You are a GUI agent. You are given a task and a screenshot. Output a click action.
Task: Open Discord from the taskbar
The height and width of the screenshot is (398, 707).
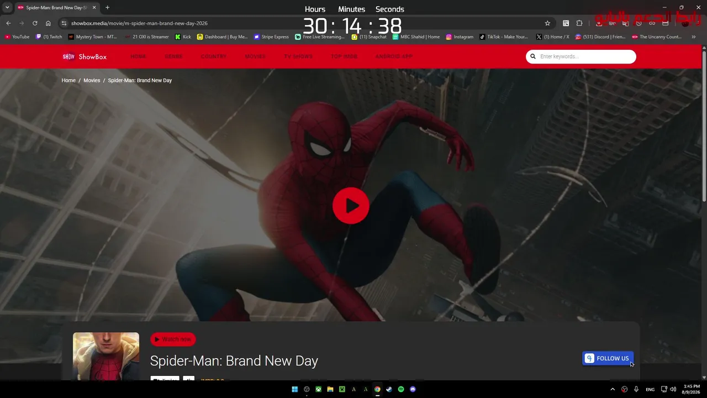point(413,389)
